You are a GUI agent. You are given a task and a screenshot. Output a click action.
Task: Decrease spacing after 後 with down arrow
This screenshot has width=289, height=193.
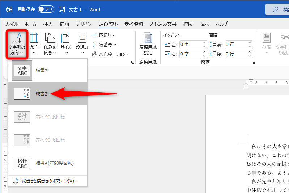coord(250,56)
